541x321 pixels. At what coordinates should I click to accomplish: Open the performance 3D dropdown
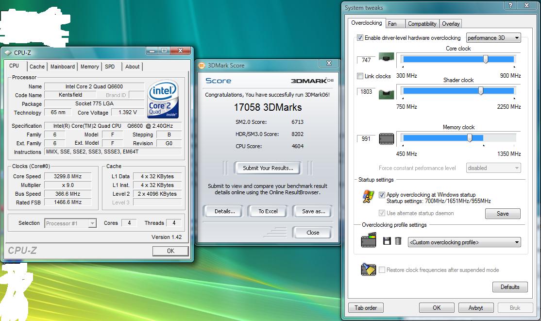coord(493,37)
